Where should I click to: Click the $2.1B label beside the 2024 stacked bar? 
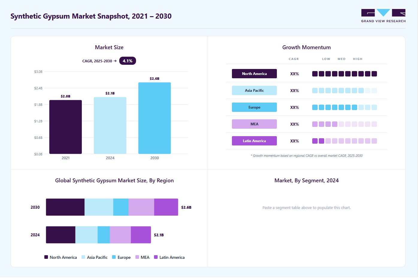[x=159, y=235]
